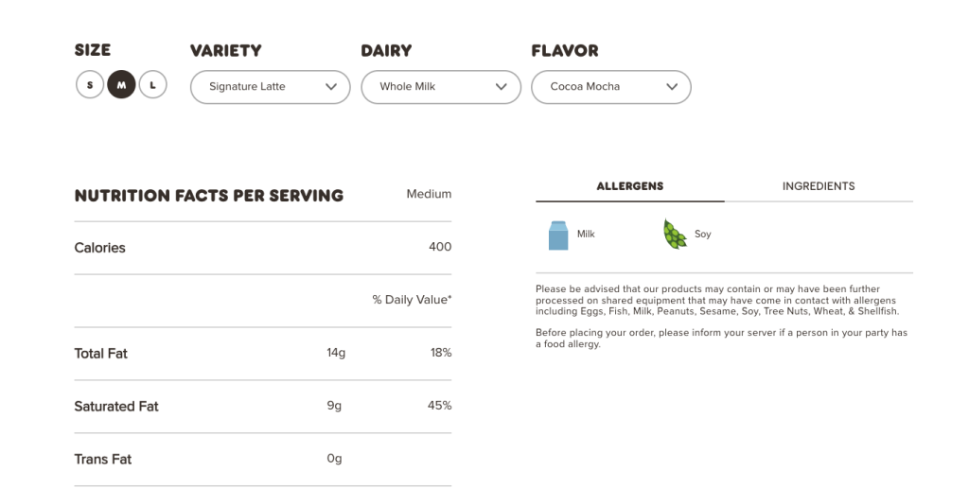969x488 pixels.
Task: Click the Nutrition Facts Per Serving heading
Action: [x=208, y=196]
